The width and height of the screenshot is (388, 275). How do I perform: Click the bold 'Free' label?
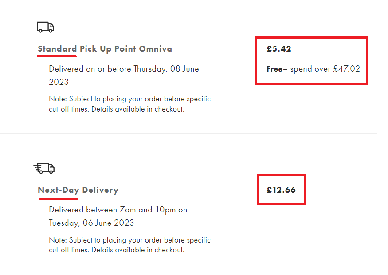274,69
